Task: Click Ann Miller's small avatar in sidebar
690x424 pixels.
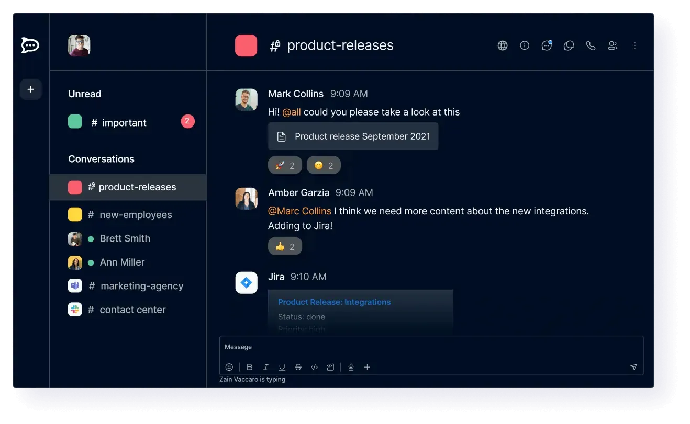Action: [75, 262]
